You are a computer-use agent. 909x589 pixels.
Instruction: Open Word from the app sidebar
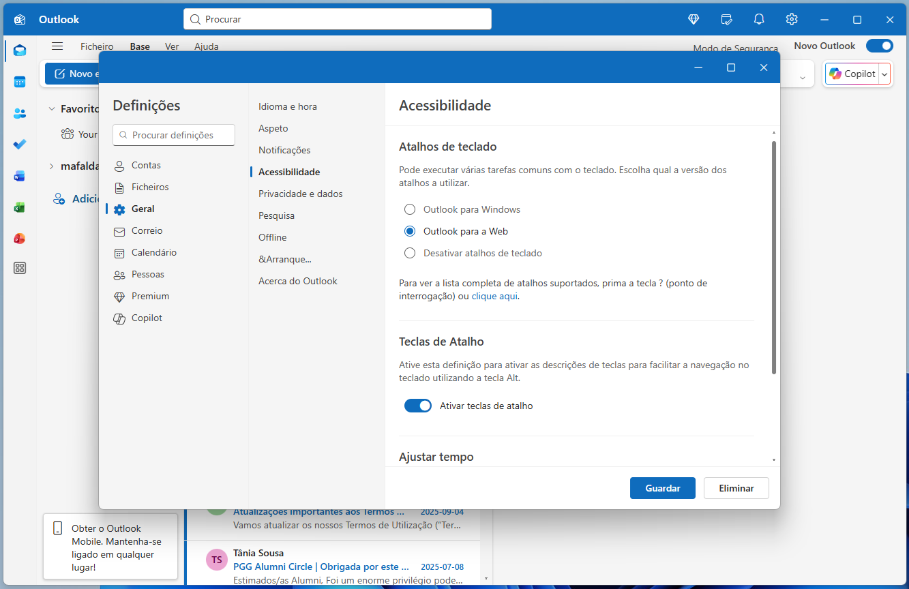click(19, 175)
